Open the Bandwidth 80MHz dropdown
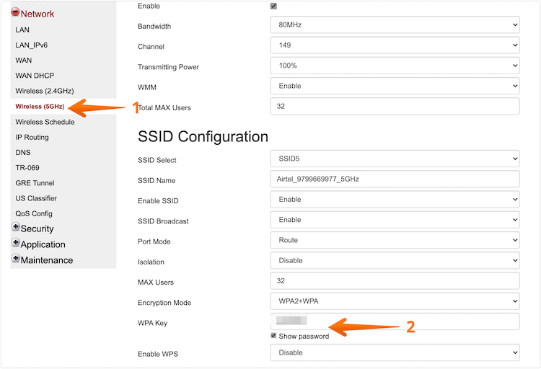This screenshot has height=369, width=541. point(395,25)
